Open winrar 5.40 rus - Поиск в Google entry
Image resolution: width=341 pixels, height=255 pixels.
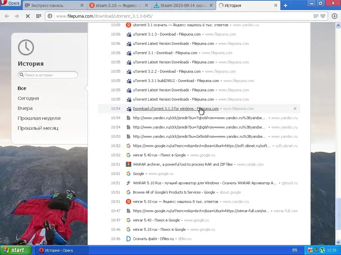tap(159, 155)
